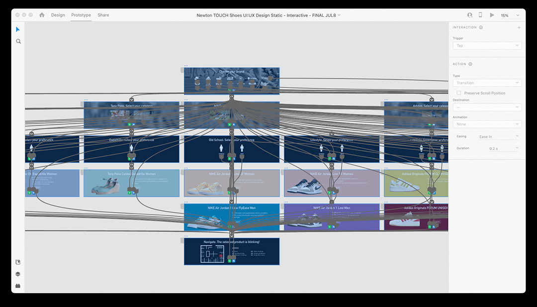Click the Easing label text
This screenshot has height=307, width=537.
[461, 136]
